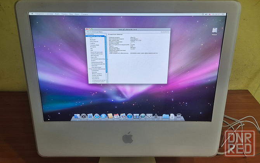Viewport: 260px width, 163px height.
Task: Launch Dashboard from the Dock
Action: click(x=83, y=116)
